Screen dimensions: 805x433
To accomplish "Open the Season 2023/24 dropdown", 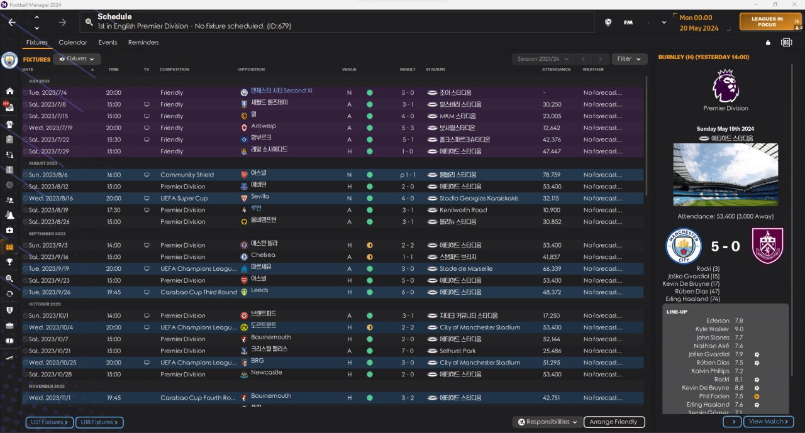I will pos(544,59).
